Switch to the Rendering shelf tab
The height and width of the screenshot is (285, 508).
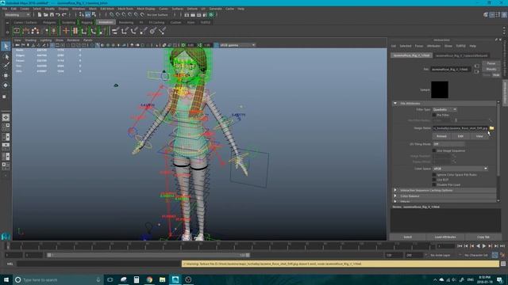point(126,22)
